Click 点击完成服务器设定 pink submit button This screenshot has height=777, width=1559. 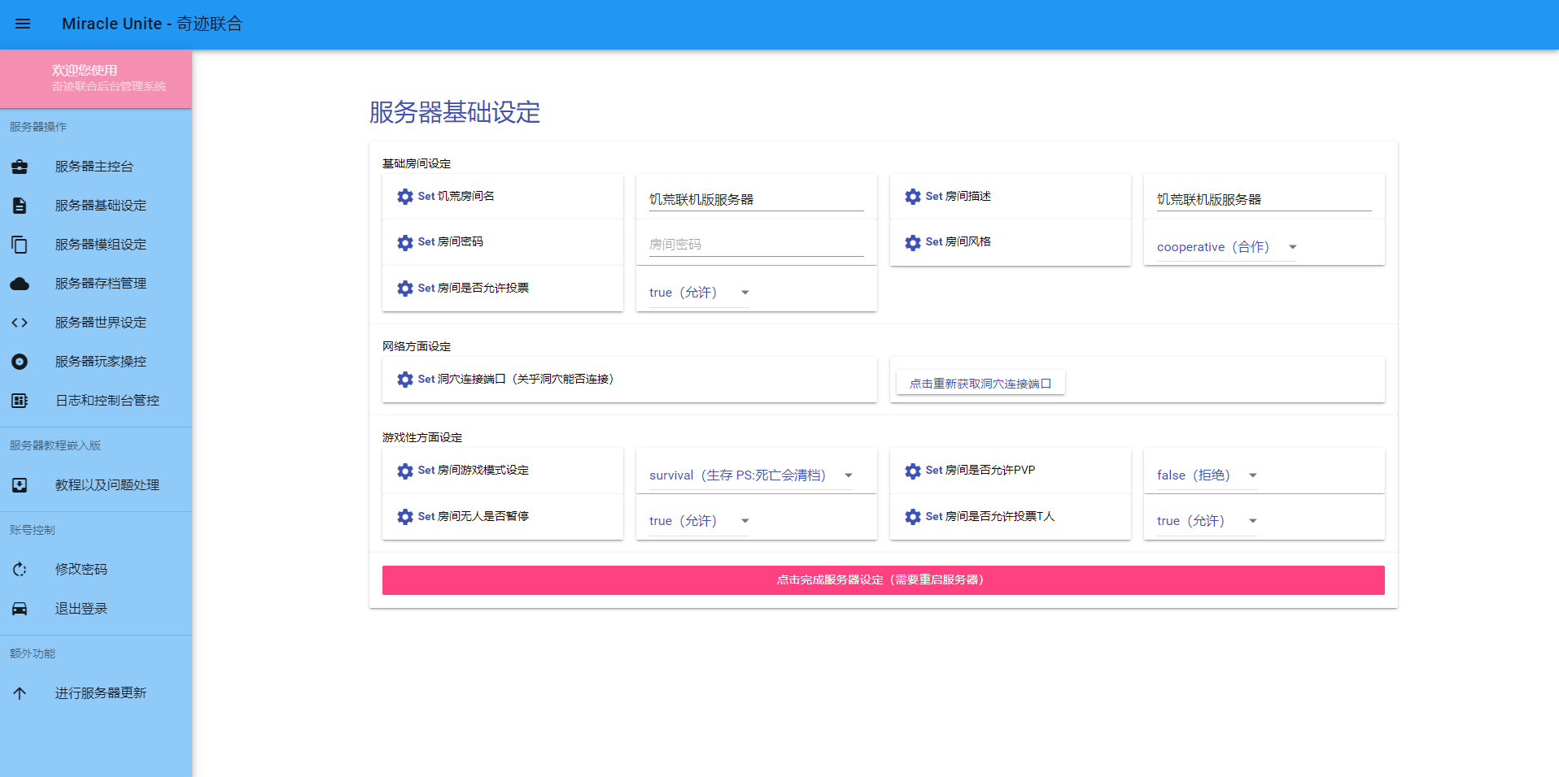pos(883,580)
